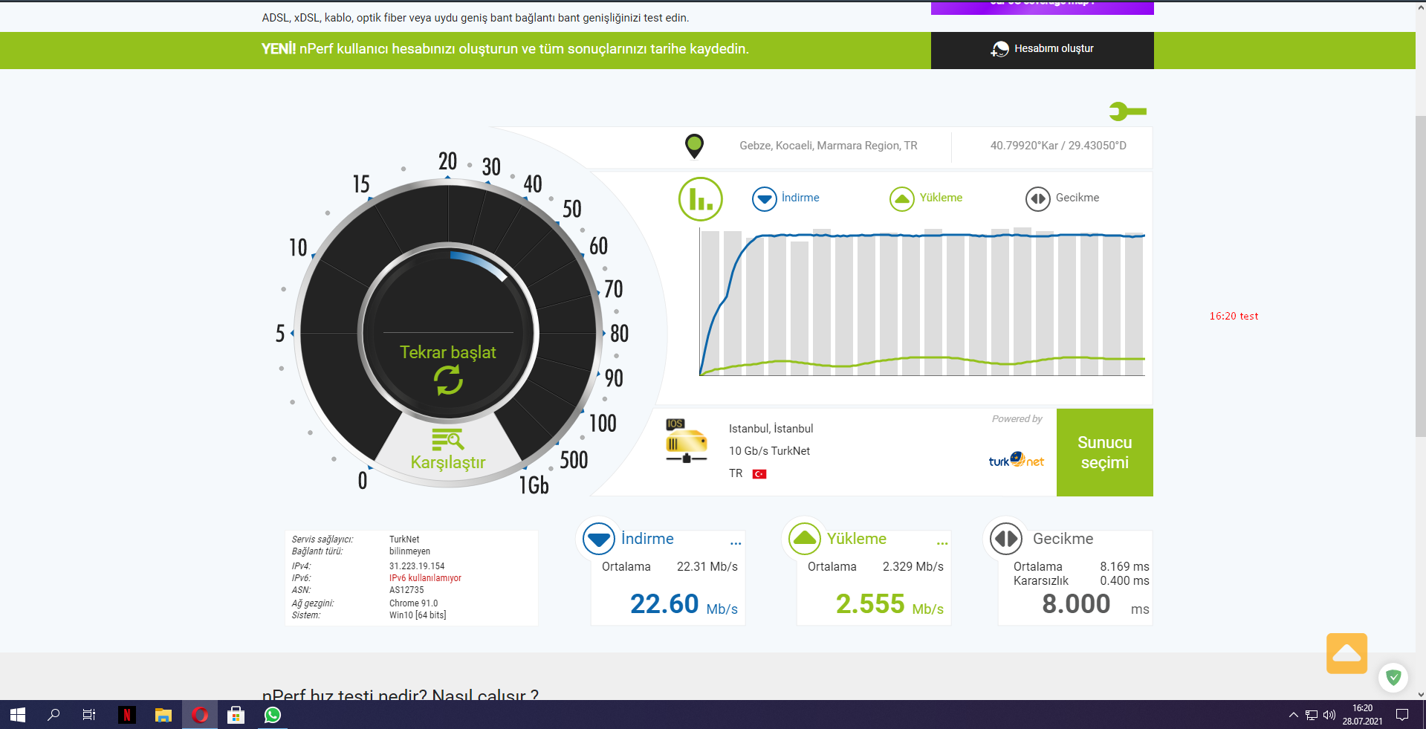Click the 22.60 Mb/s download value
1426x729 pixels.
pyautogui.click(x=684, y=604)
